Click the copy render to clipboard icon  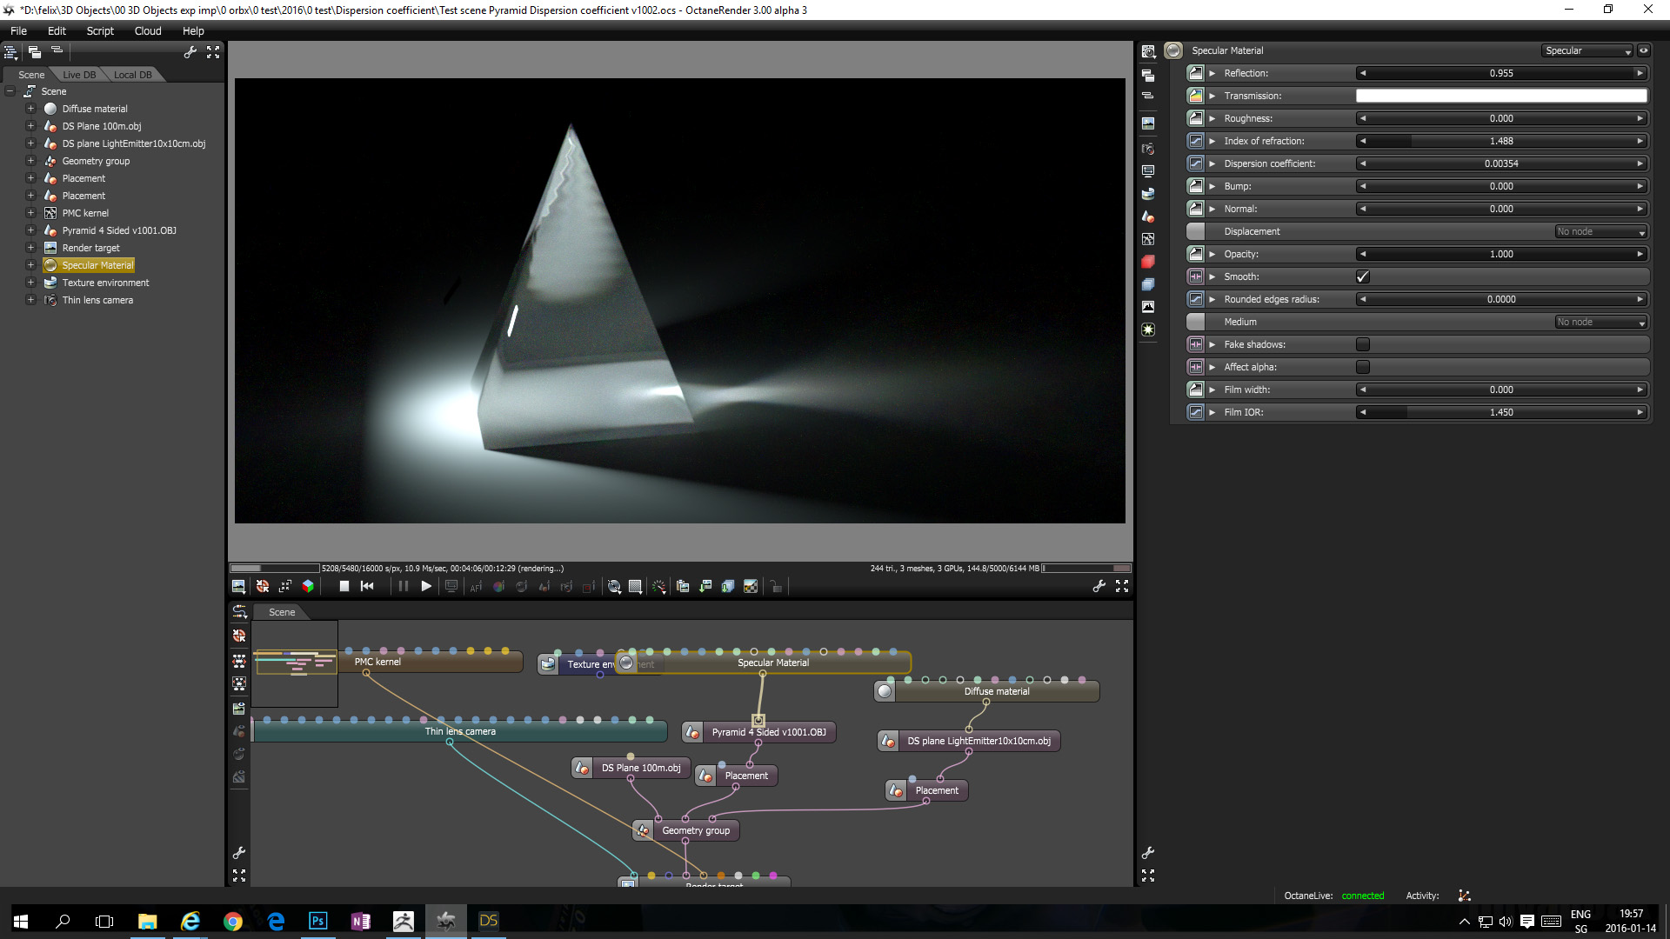point(683,587)
